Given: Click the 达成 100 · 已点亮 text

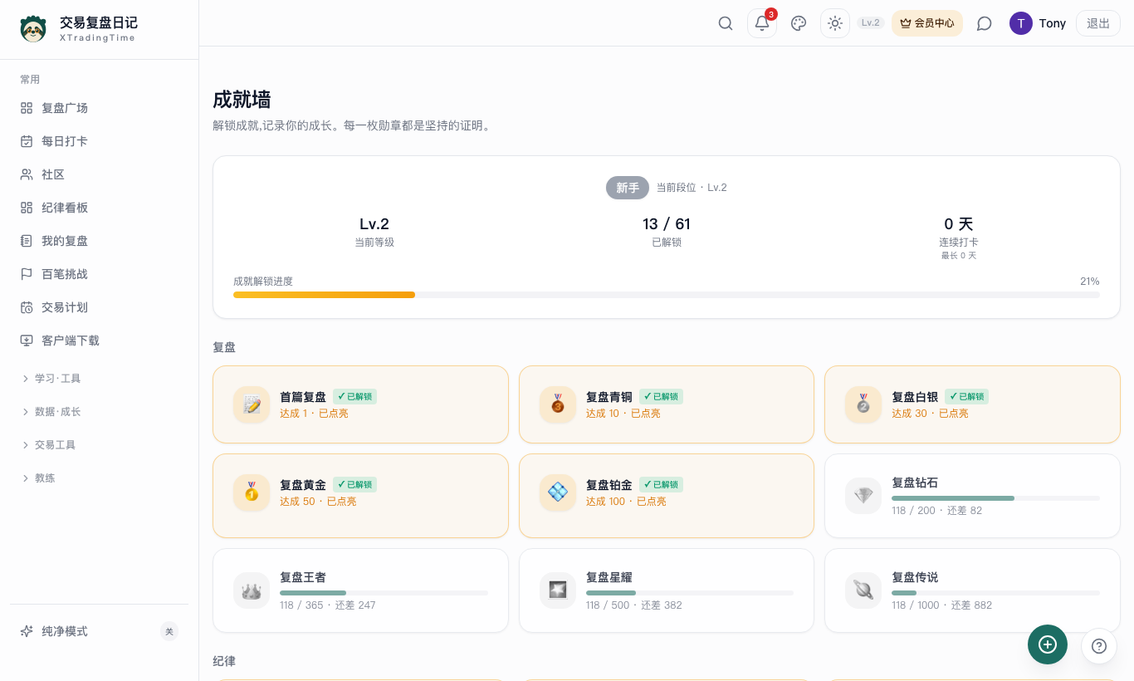Looking at the screenshot, I should [x=626, y=502].
